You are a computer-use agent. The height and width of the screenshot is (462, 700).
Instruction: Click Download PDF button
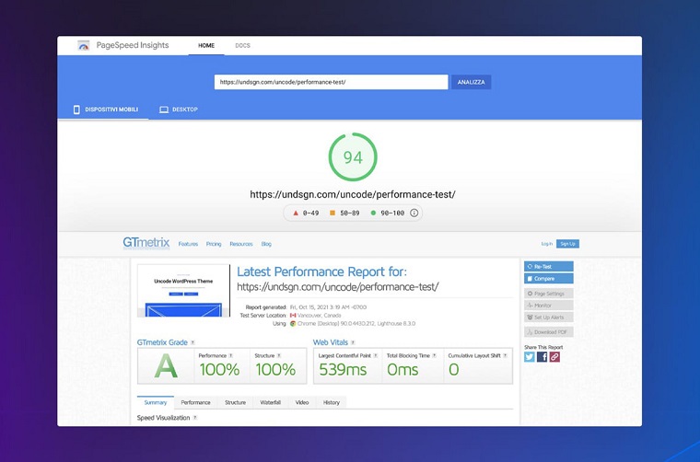click(549, 332)
